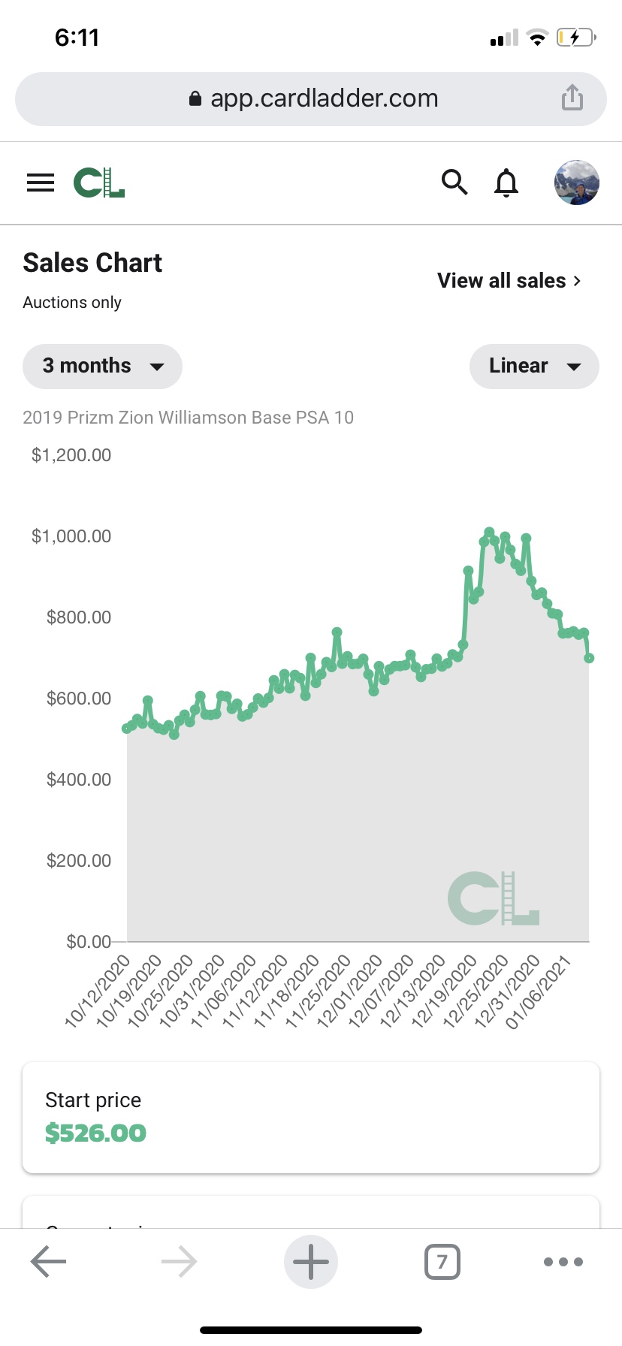Open the user profile avatar
The width and height of the screenshot is (622, 1346).
[576, 183]
